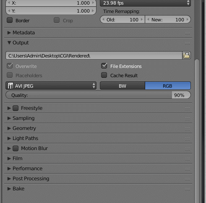The height and width of the screenshot is (203, 206).
Task: Decrease aspect Y with left arrow
Action: coord(9,10)
